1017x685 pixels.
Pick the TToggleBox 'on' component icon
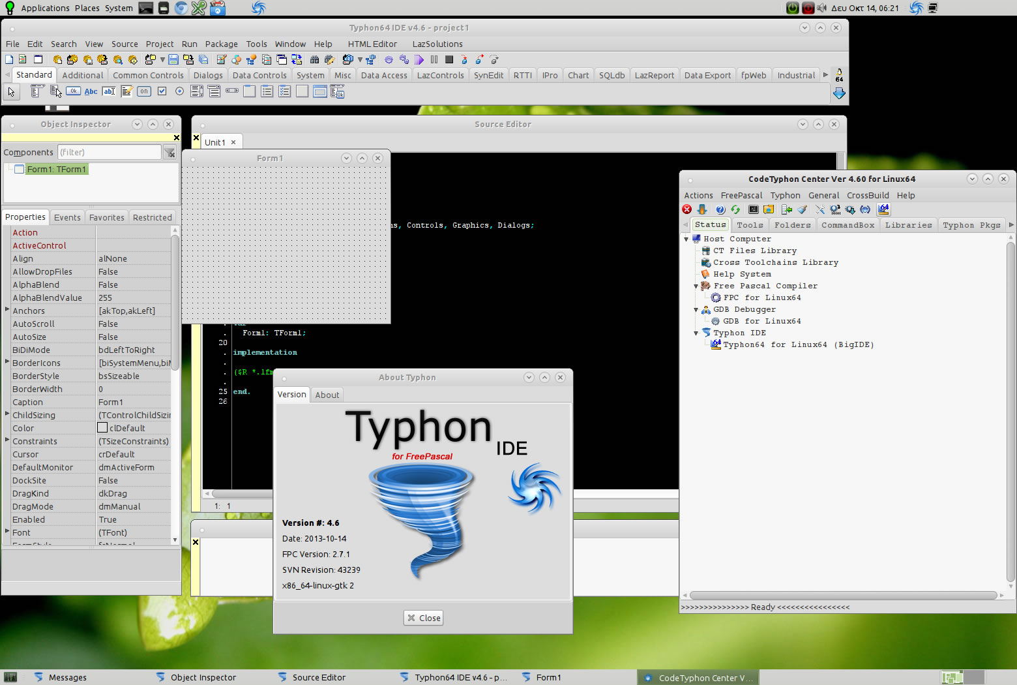click(144, 91)
